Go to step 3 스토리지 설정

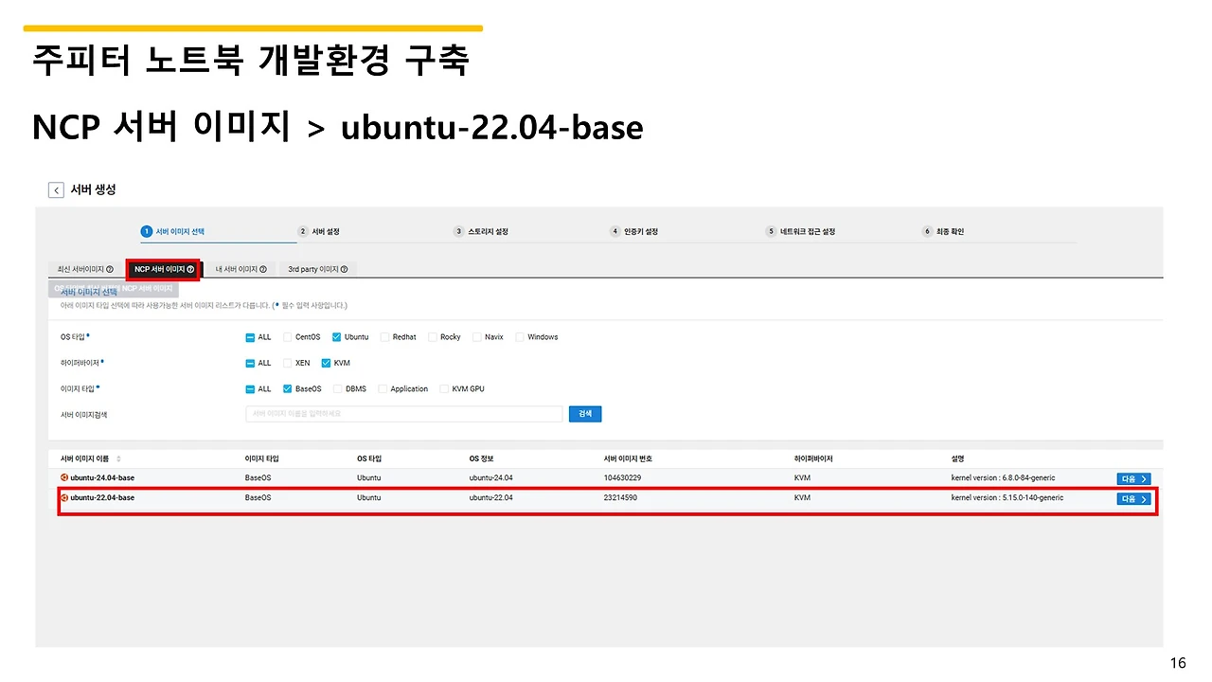[x=481, y=231]
